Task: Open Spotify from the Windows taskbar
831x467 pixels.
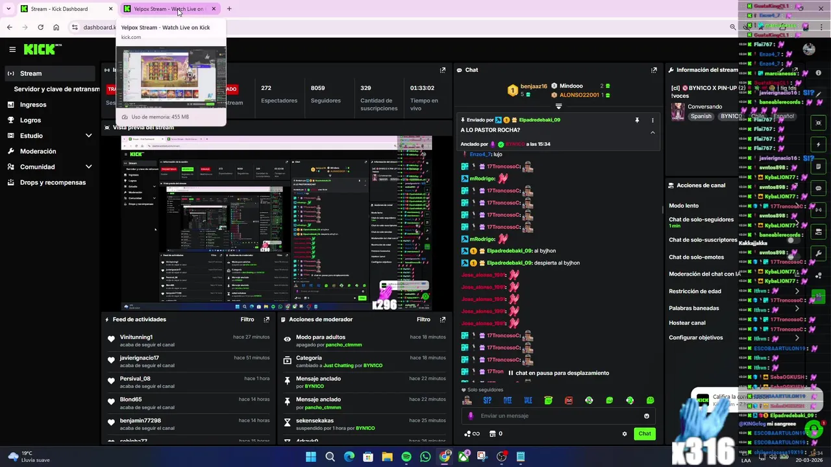Action: point(406,457)
